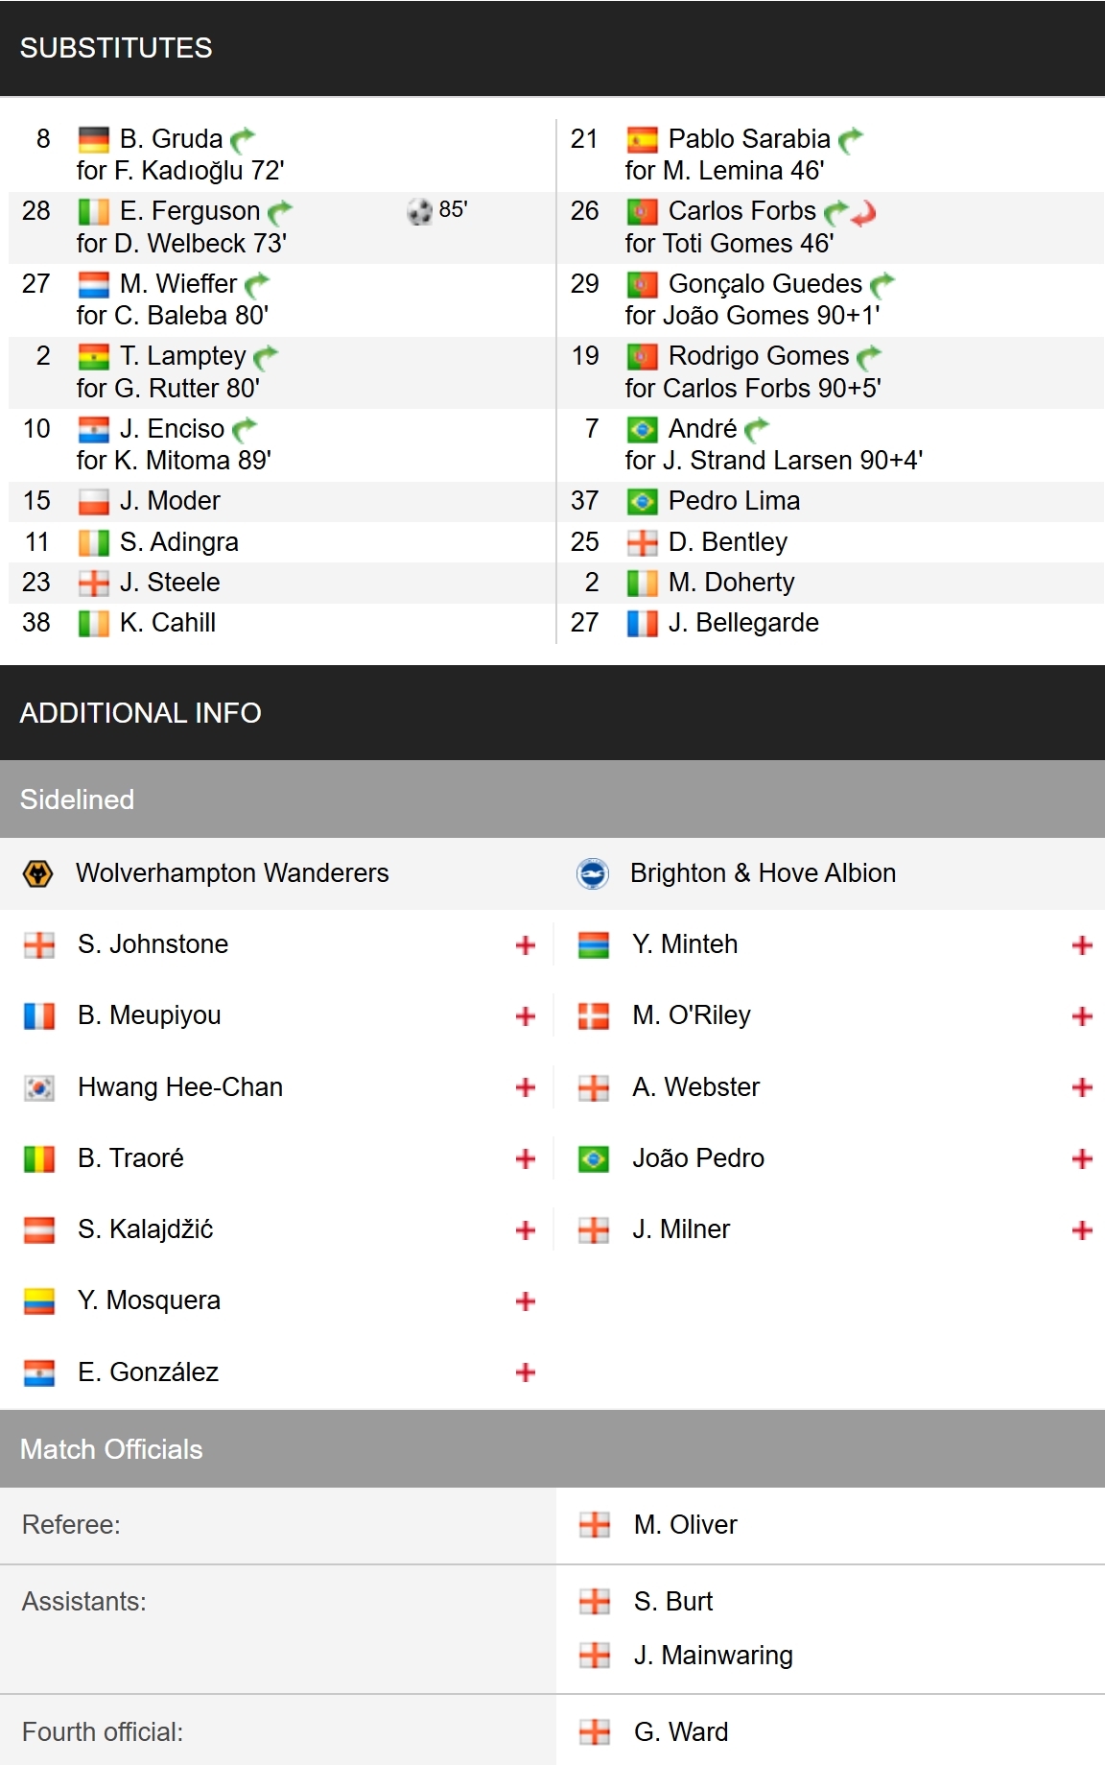Click the German flag beside B. Gruda
Image resolution: width=1105 pixels, height=1765 pixels.
click(x=93, y=140)
